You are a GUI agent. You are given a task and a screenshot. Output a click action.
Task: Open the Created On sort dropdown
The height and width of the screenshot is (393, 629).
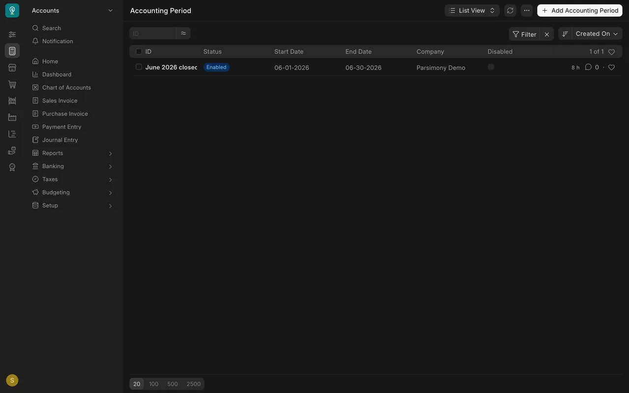597,34
